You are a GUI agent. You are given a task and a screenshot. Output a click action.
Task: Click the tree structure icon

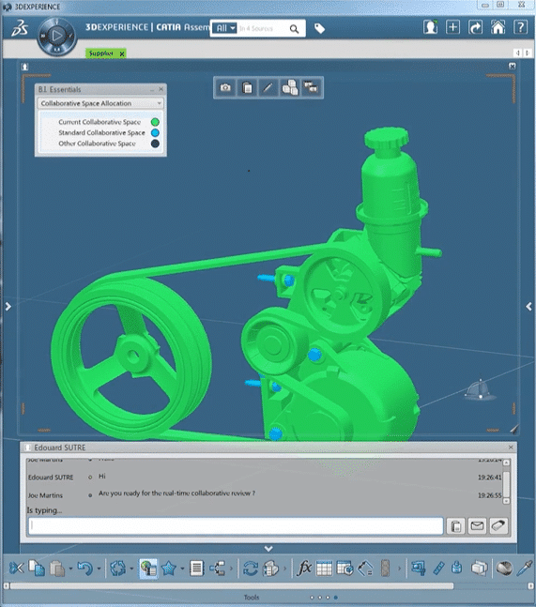point(217,569)
